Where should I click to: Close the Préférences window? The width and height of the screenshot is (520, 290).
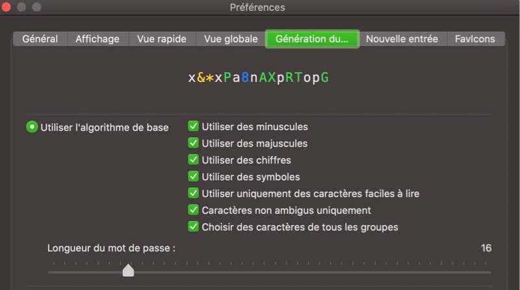(7, 8)
